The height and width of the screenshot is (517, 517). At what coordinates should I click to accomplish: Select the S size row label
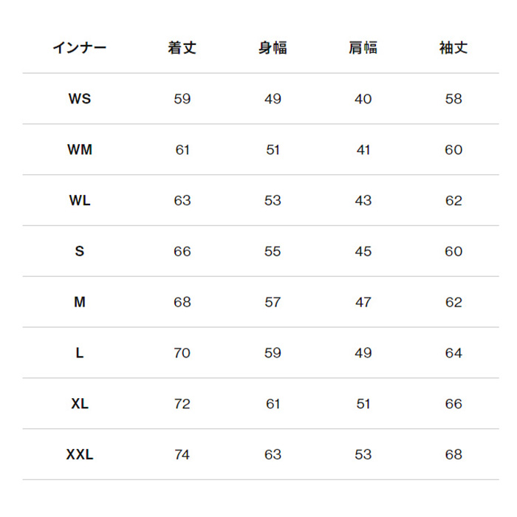[80, 251]
